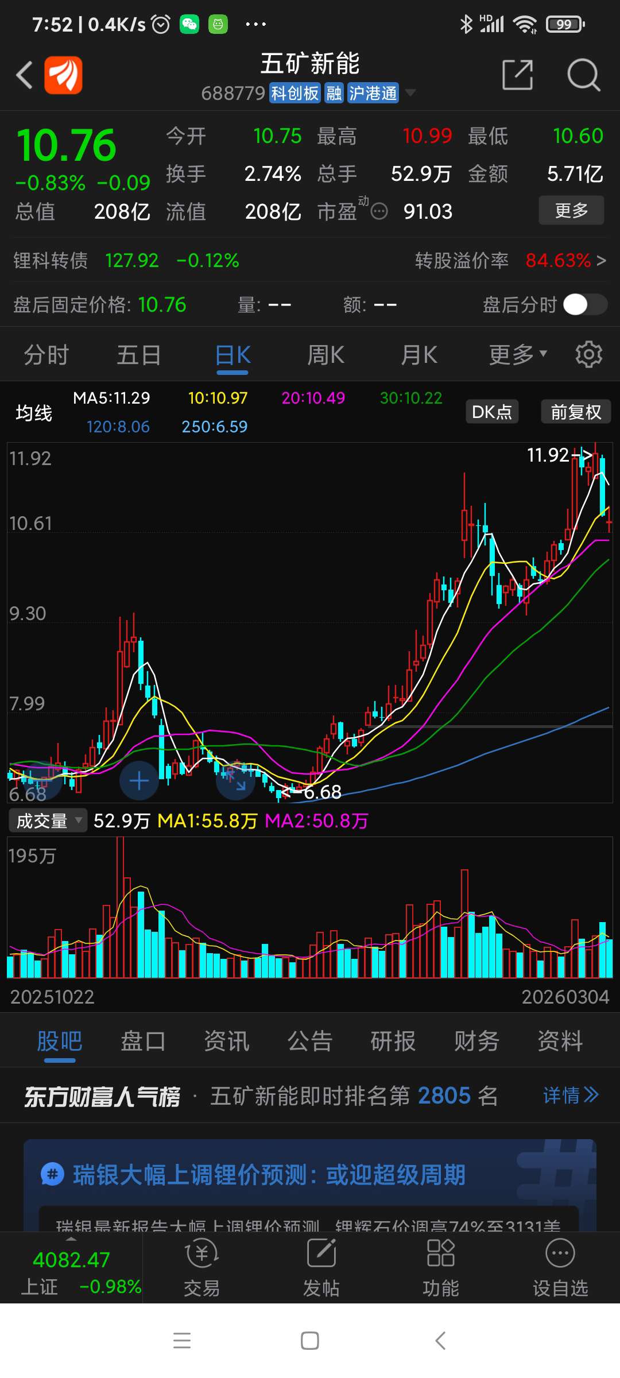Open the 发帖 post icon

tap(321, 1268)
